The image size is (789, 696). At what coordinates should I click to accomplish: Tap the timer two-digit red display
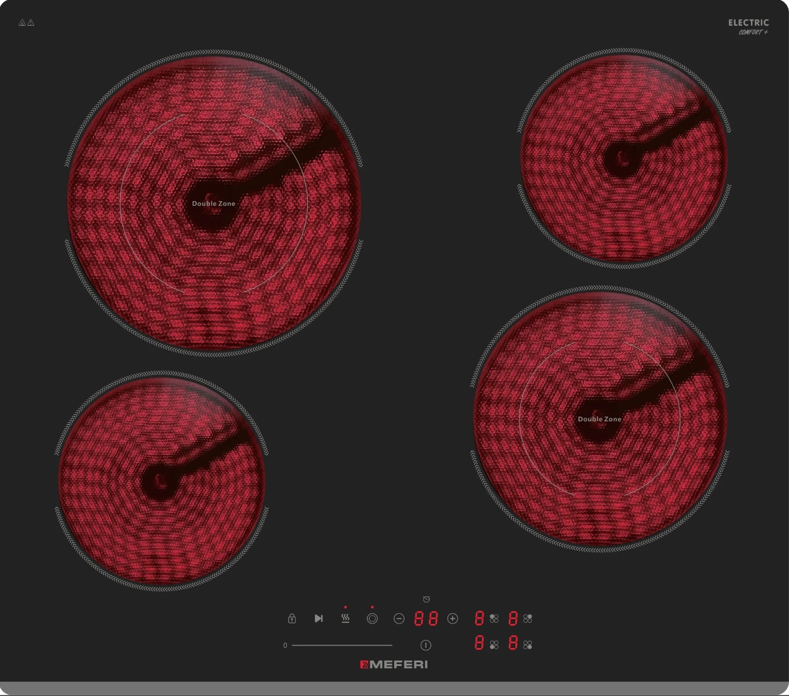[426, 619]
